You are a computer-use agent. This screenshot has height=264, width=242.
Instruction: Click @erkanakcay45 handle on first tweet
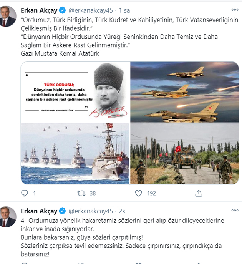pyautogui.click(x=91, y=10)
